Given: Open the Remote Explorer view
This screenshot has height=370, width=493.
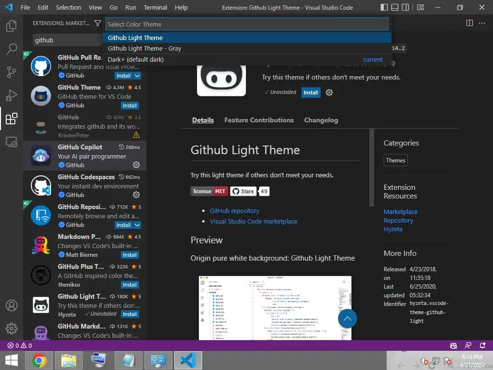Looking at the screenshot, I should [12, 142].
